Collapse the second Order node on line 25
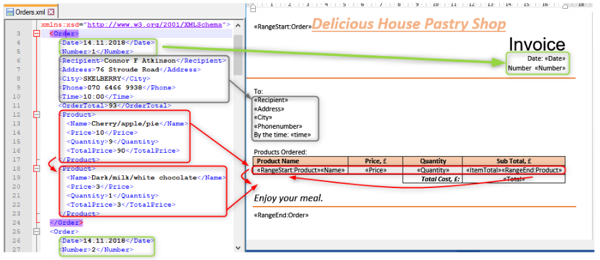Viewport: 600px width, 260px height. (x=37, y=232)
